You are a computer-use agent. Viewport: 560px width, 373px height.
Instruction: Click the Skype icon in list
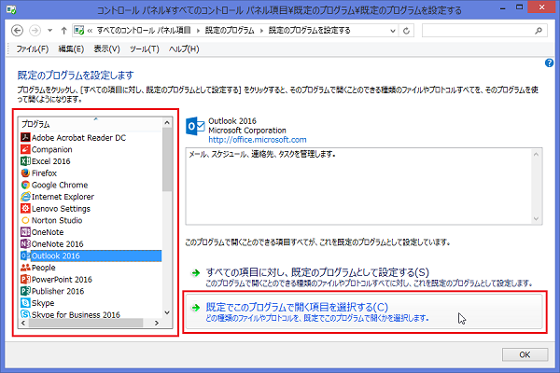(25, 303)
